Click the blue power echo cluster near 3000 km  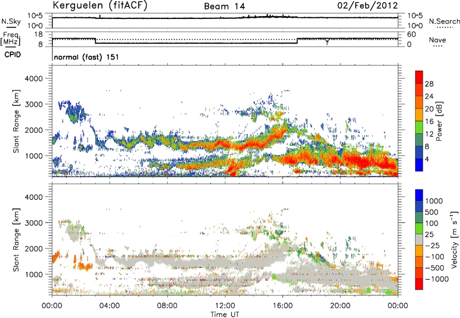[74, 111]
